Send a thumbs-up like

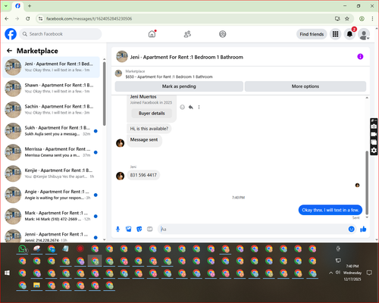coord(363,229)
